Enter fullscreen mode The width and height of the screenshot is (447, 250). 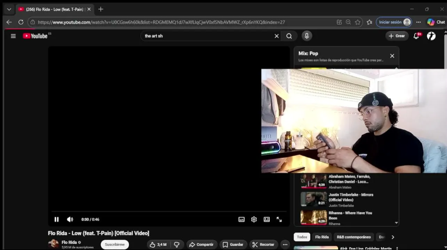[x=279, y=219]
